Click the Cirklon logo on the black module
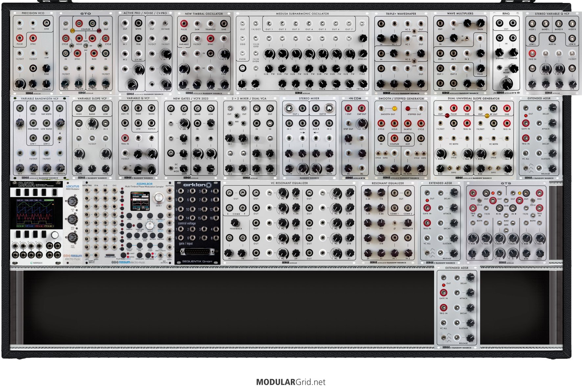 pyautogui.click(x=198, y=185)
